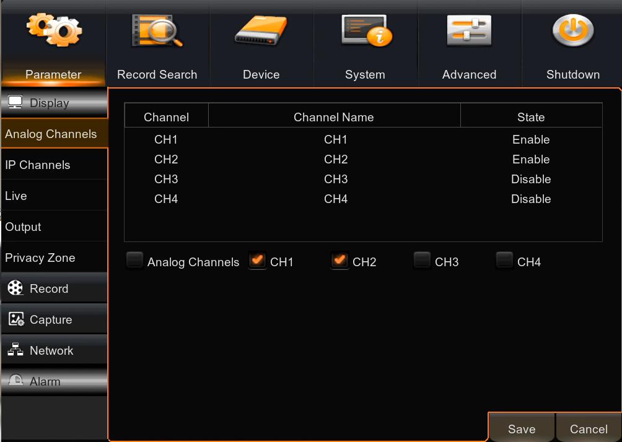Image resolution: width=622 pixels, height=442 pixels.
Task: Click the Enable state of CH1
Action: (x=531, y=139)
